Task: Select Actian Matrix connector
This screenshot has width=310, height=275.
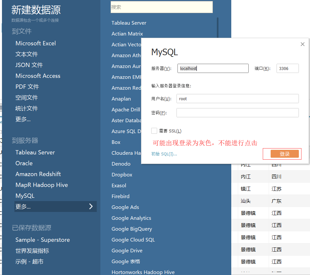Action: (127, 34)
